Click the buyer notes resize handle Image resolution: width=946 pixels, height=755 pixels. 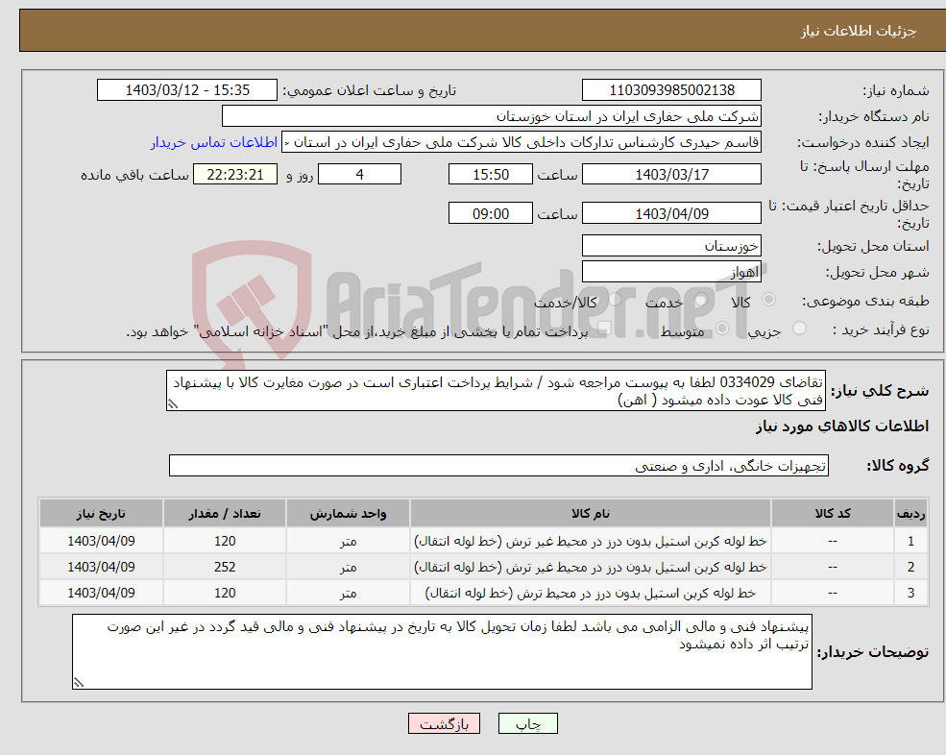click(x=79, y=683)
